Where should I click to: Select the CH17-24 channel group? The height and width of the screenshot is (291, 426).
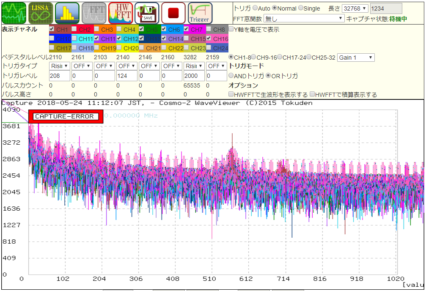point(280,57)
